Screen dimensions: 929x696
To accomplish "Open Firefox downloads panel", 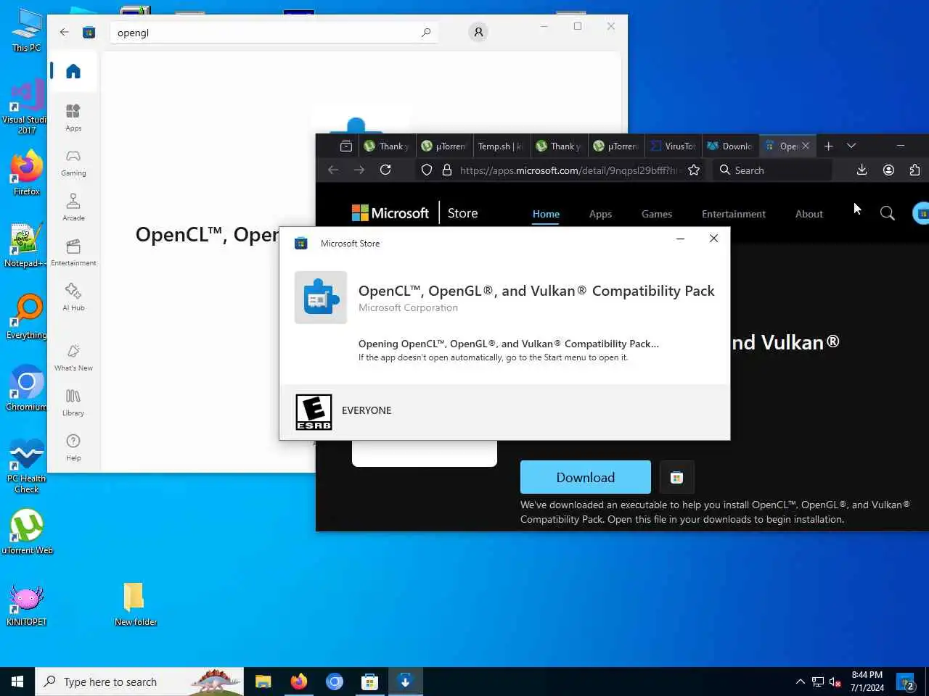I will pos(862,170).
